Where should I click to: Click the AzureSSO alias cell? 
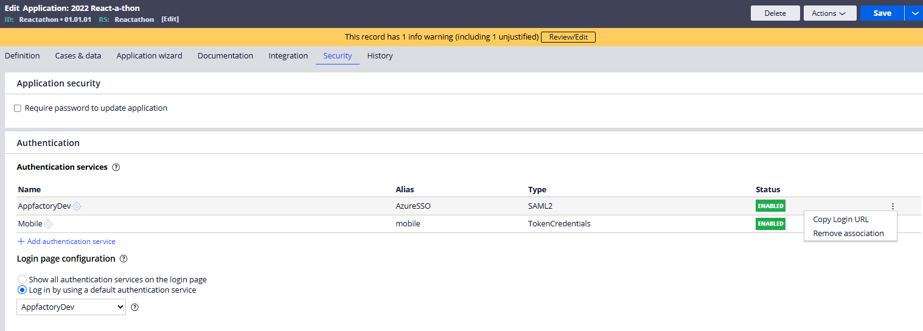click(413, 206)
